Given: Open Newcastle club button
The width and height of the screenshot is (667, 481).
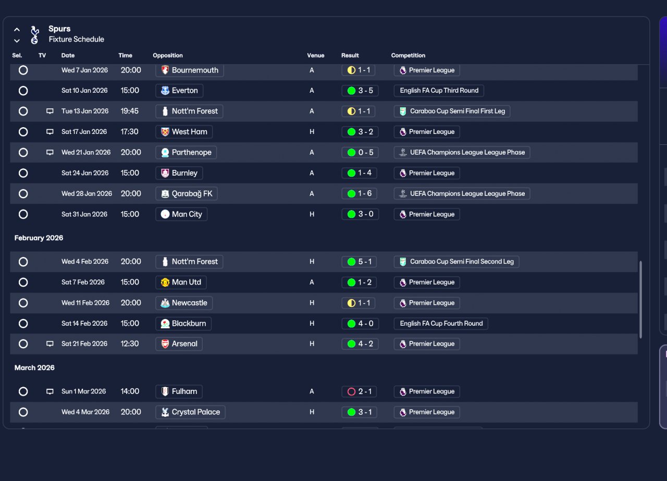Looking at the screenshot, I should pyautogui.click(x=184, y=303).
